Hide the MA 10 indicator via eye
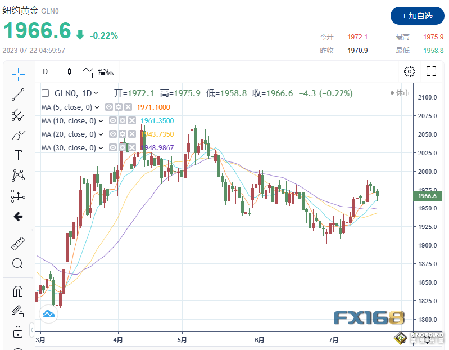 (x=113, y=120)
